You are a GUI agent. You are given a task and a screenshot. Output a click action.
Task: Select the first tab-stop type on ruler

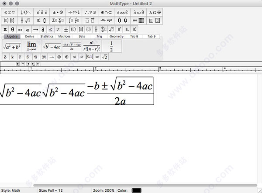click(x=18, y=64)
